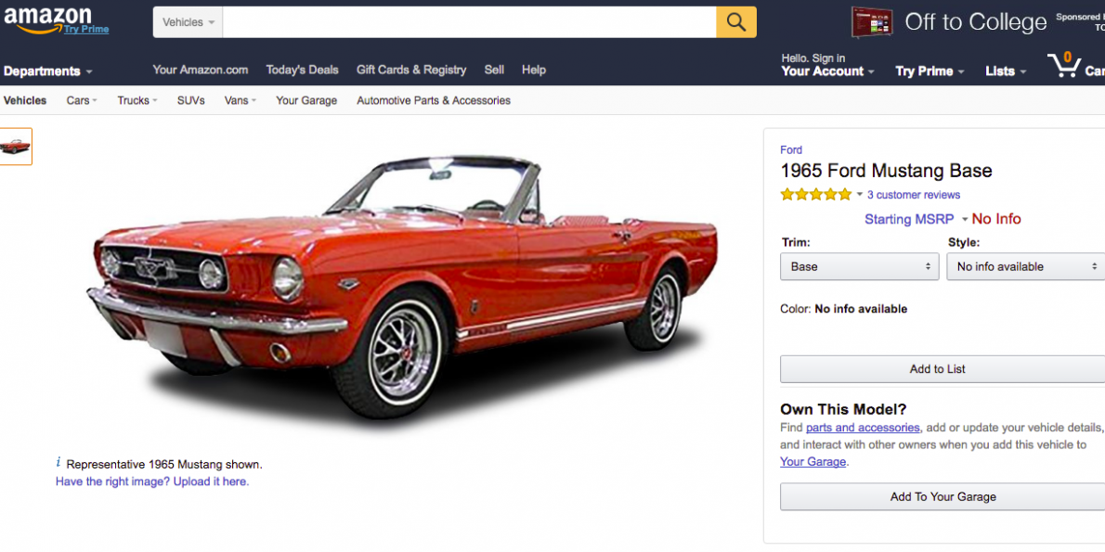The width and height of the screenshot is (1105, 552).
Task: Click into the Amazon search field
Action: tap(469, 22)
